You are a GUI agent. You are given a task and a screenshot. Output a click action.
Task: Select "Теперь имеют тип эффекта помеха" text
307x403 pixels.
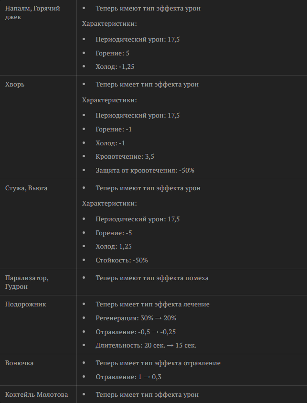point(152,278)
